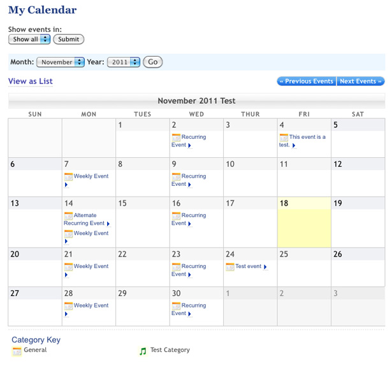Click the 'Show events in:' label
Screen dimensions: 392x366
click(x=35, y=29)
